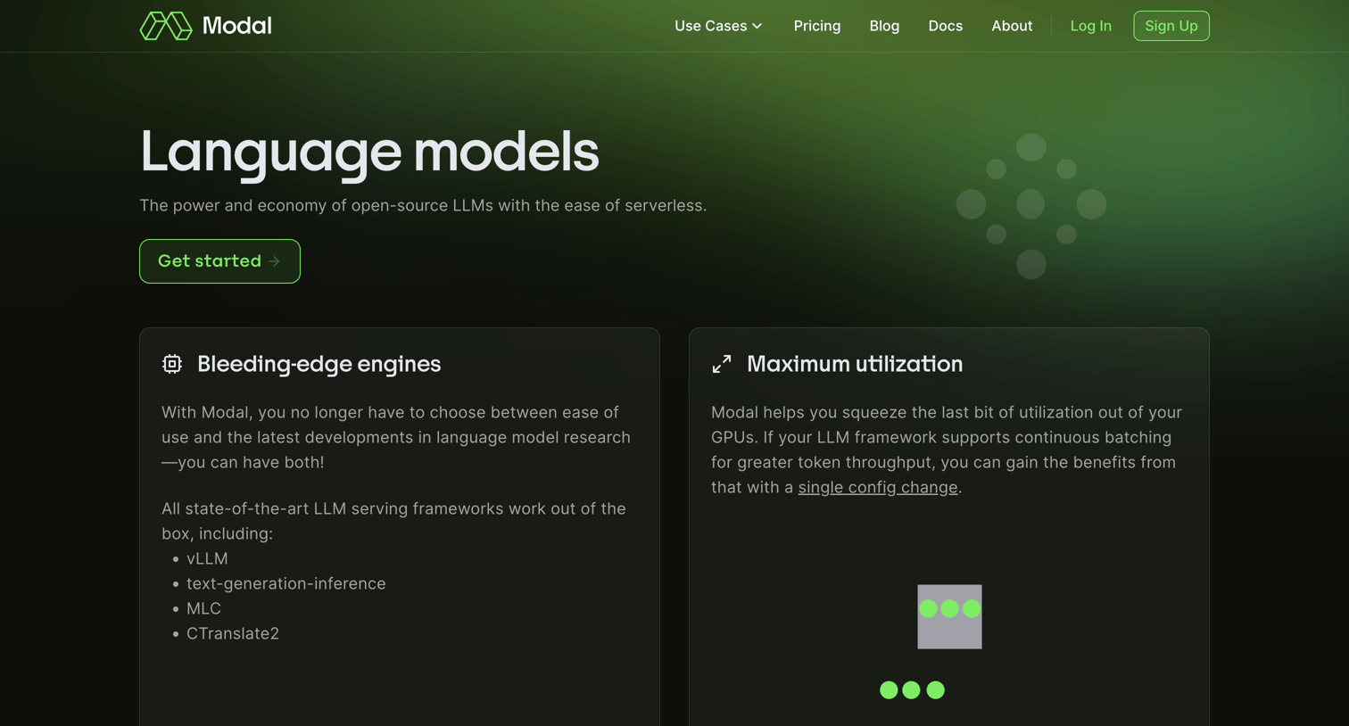
Task: Go to the Blog
Action: click(x=884, y=26)
